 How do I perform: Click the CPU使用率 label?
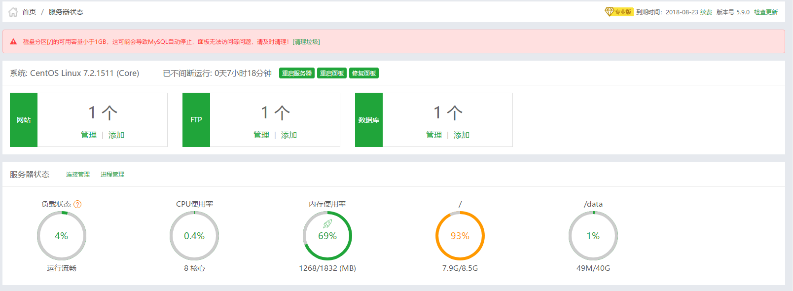point(194,204)
